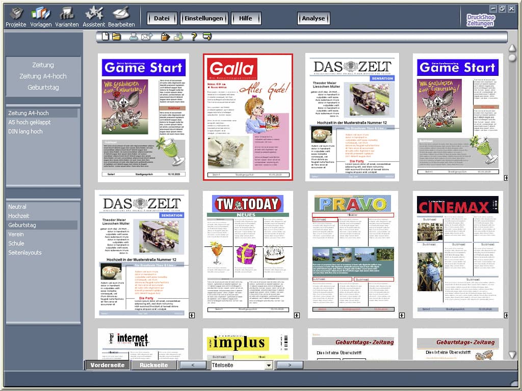Open the Bearbeiten editing mode
This screenshot has height=391, width=522.
tap(121, 17)
